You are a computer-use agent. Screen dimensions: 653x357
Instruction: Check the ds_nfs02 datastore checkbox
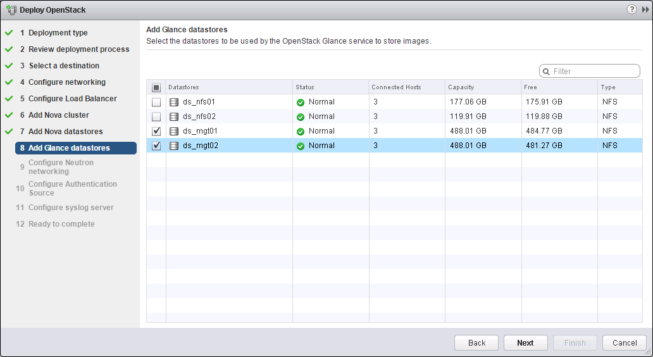[156, 116]
